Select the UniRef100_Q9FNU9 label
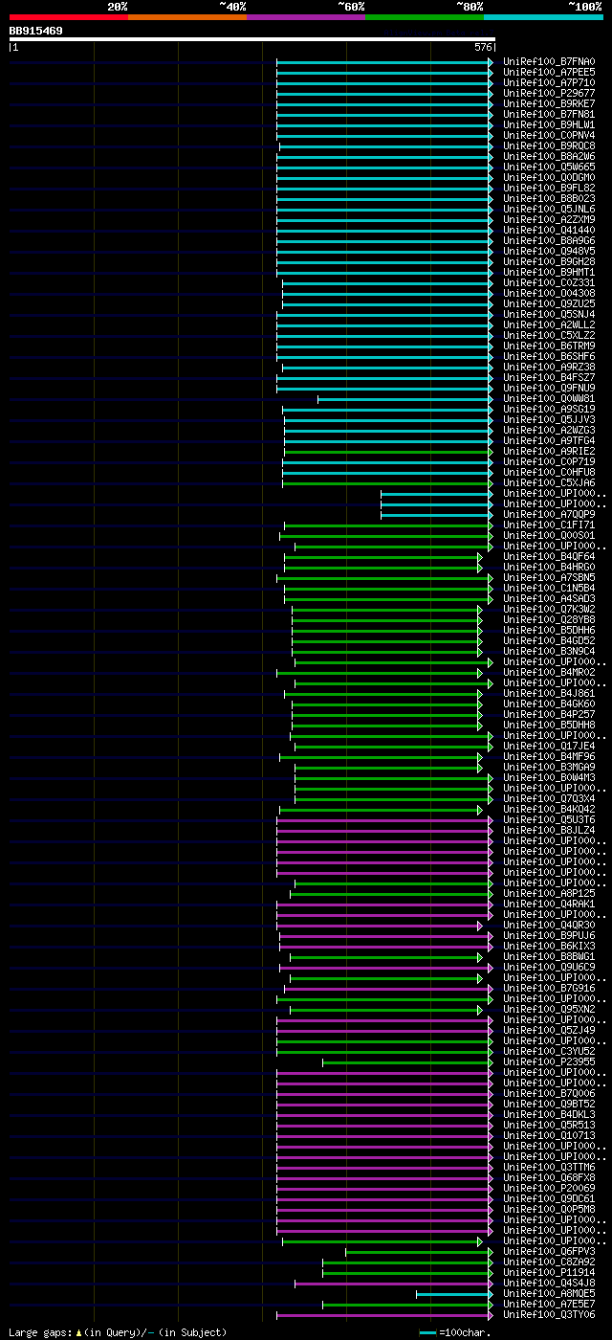 [549, 389]
